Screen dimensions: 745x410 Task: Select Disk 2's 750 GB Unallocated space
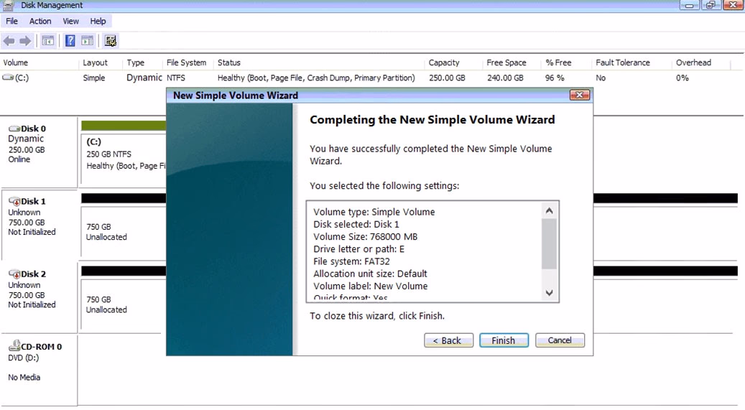pyautogui.click(x=124, y=304)
